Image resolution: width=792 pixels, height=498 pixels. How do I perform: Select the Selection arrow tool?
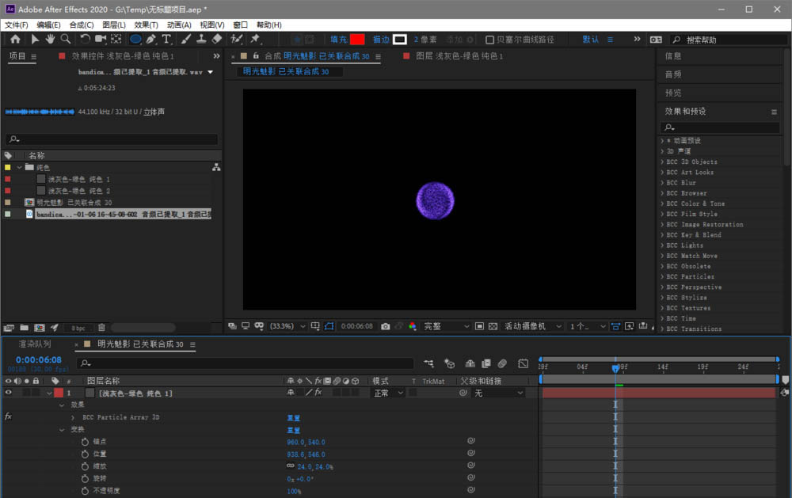coord(35,39)
